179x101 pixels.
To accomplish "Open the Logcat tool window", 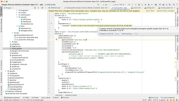I will [46, 98].
